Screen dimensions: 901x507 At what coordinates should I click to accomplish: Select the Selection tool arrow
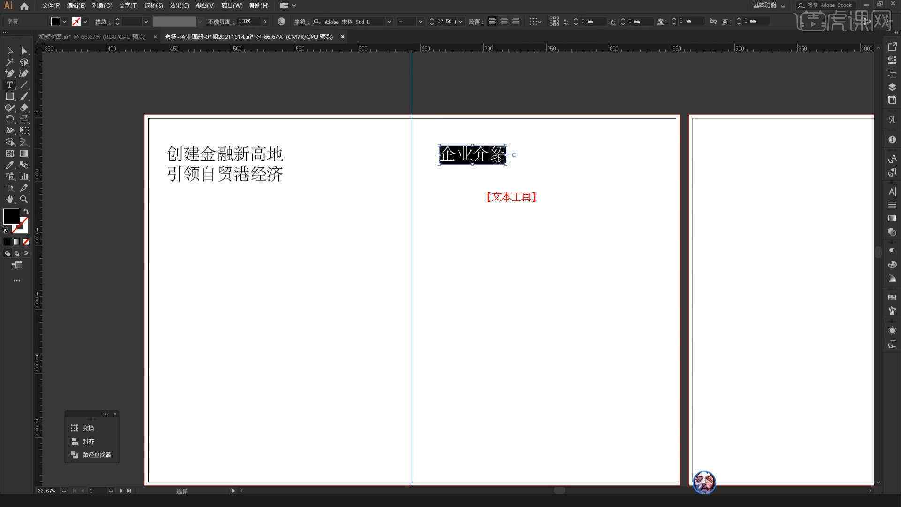point(9,51)
